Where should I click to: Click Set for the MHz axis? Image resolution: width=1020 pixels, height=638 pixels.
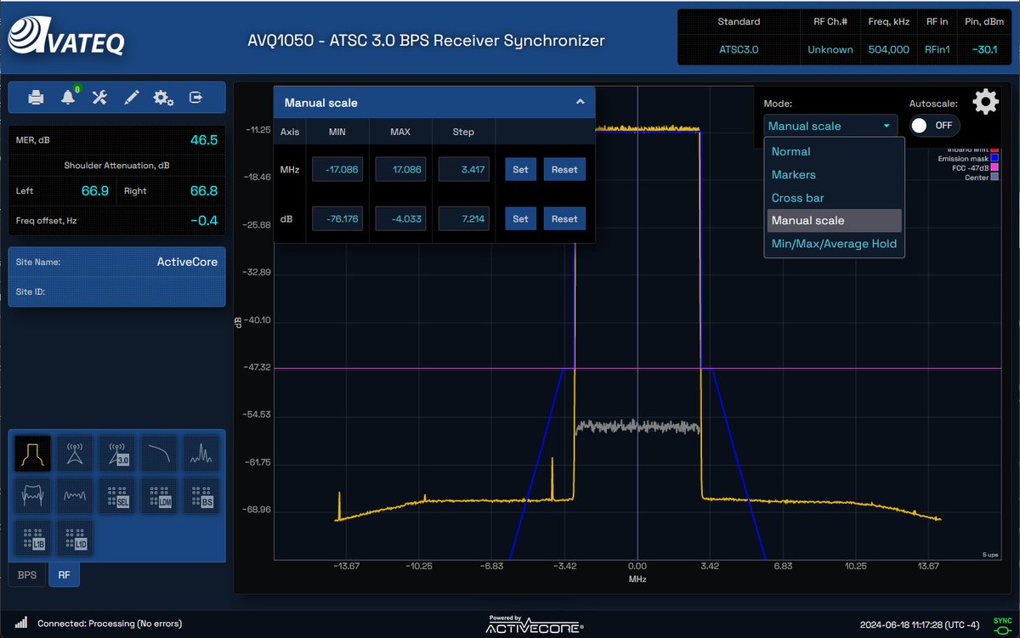pos(520,169)
